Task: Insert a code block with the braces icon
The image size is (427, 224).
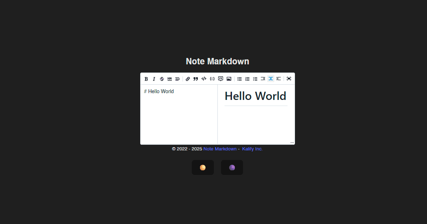Action: pos(212,79)
